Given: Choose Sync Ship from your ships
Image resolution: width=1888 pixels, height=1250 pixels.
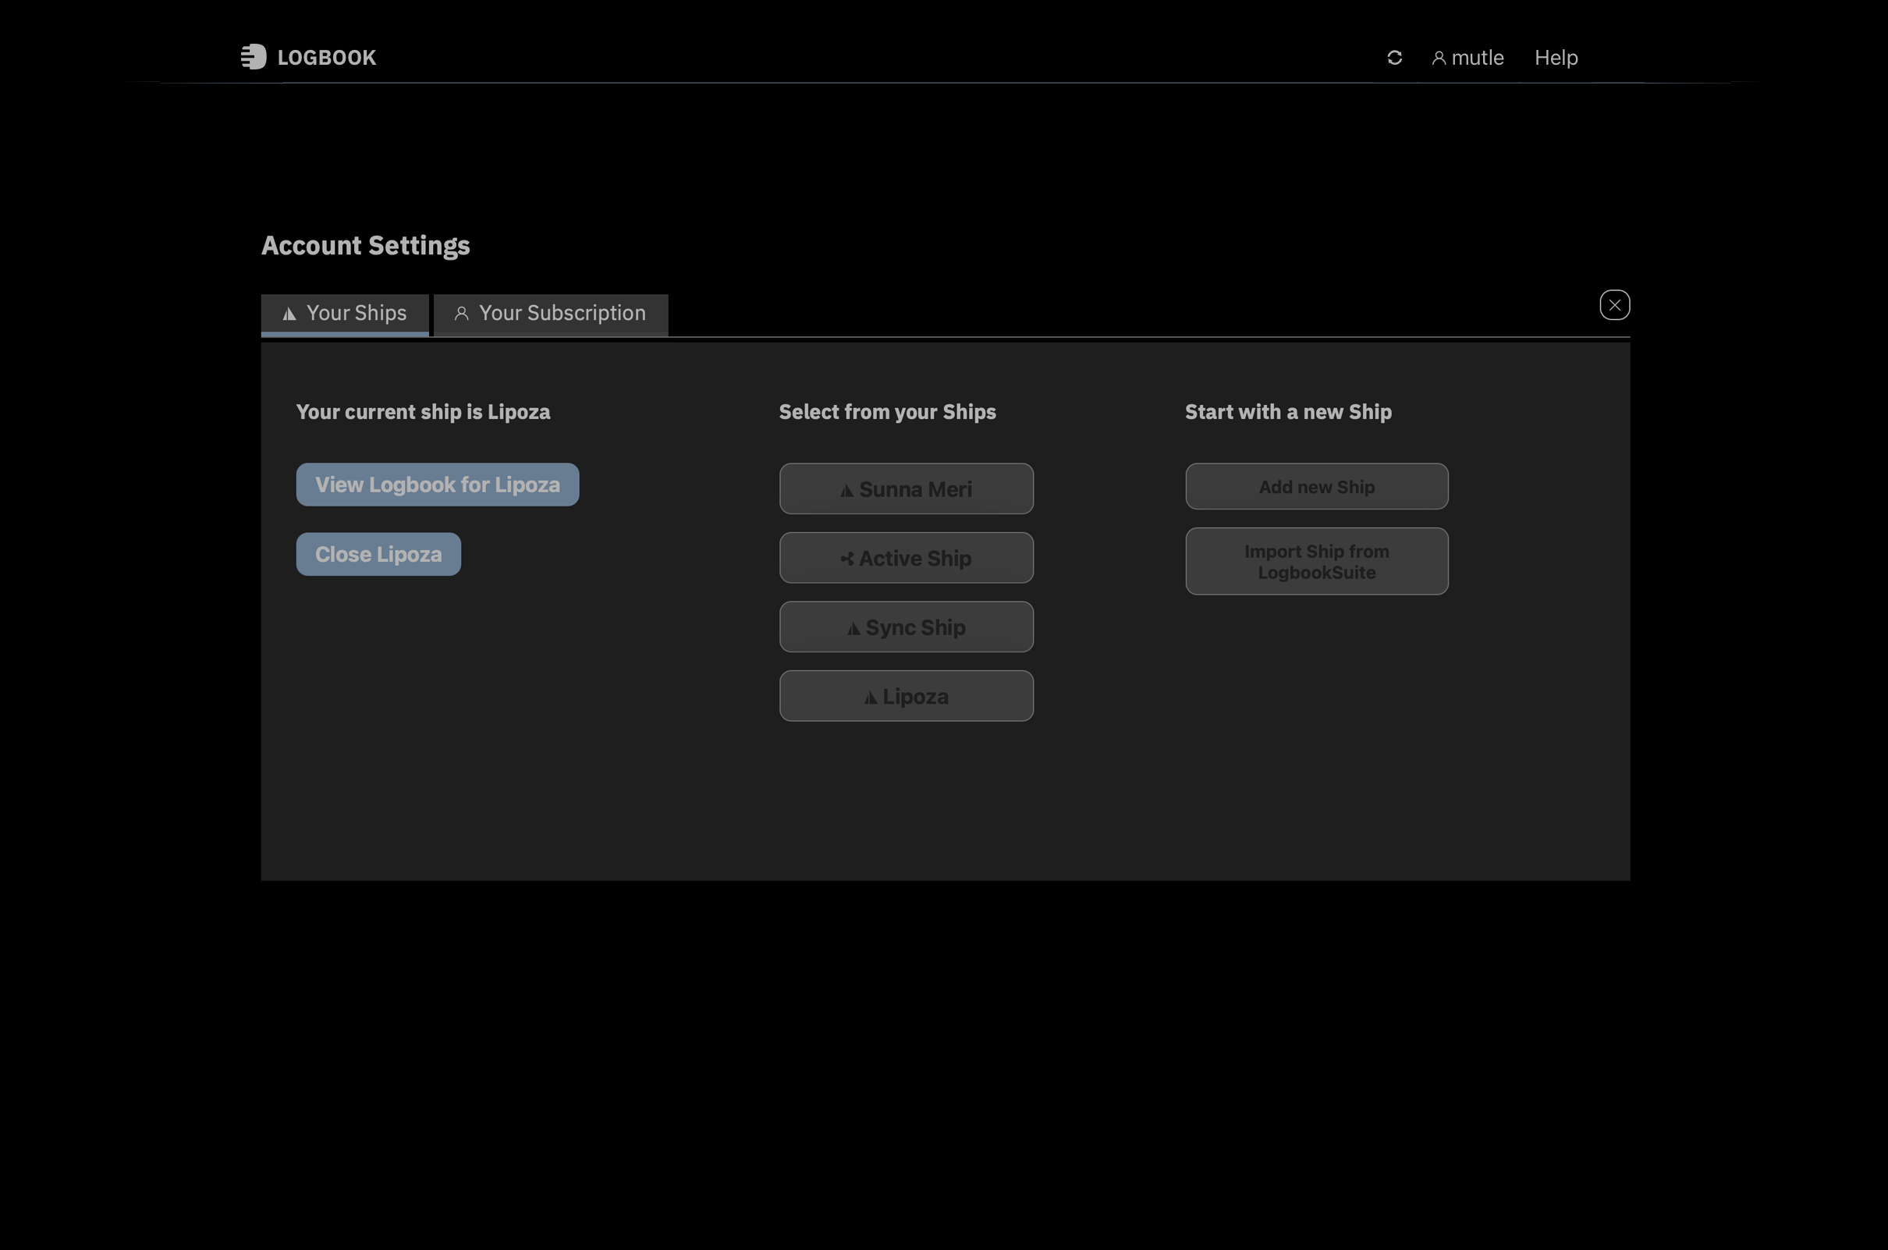Looking at the screenshot, I should (x=906, y=627).
